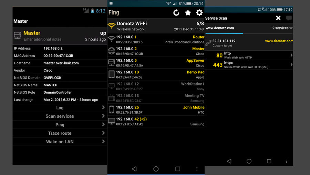Select the Log menu row

point(60,107)
